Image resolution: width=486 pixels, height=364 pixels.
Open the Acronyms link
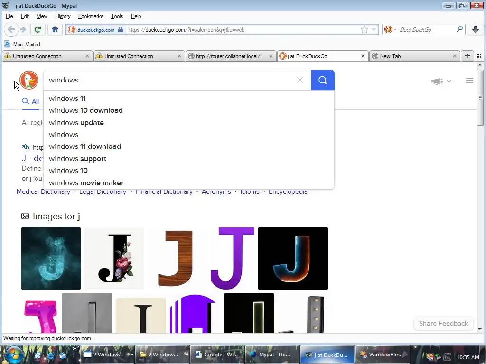pyautogui.click(x=216, y=191)
